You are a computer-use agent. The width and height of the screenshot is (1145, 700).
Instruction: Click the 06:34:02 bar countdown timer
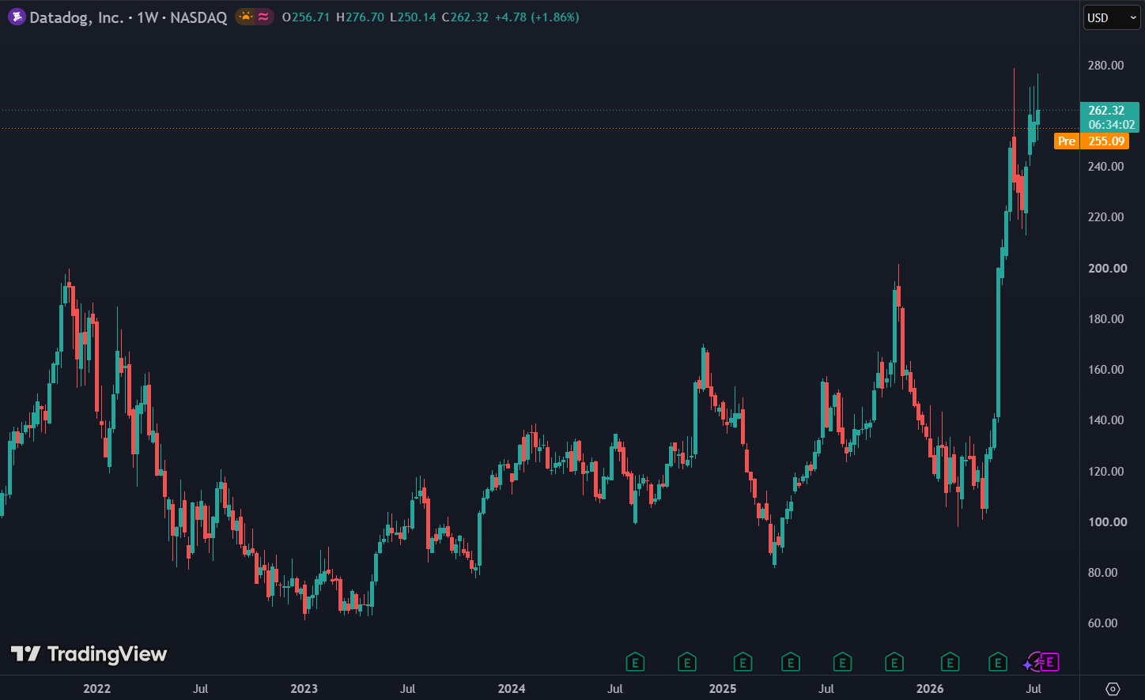[x=1111, y=125]
